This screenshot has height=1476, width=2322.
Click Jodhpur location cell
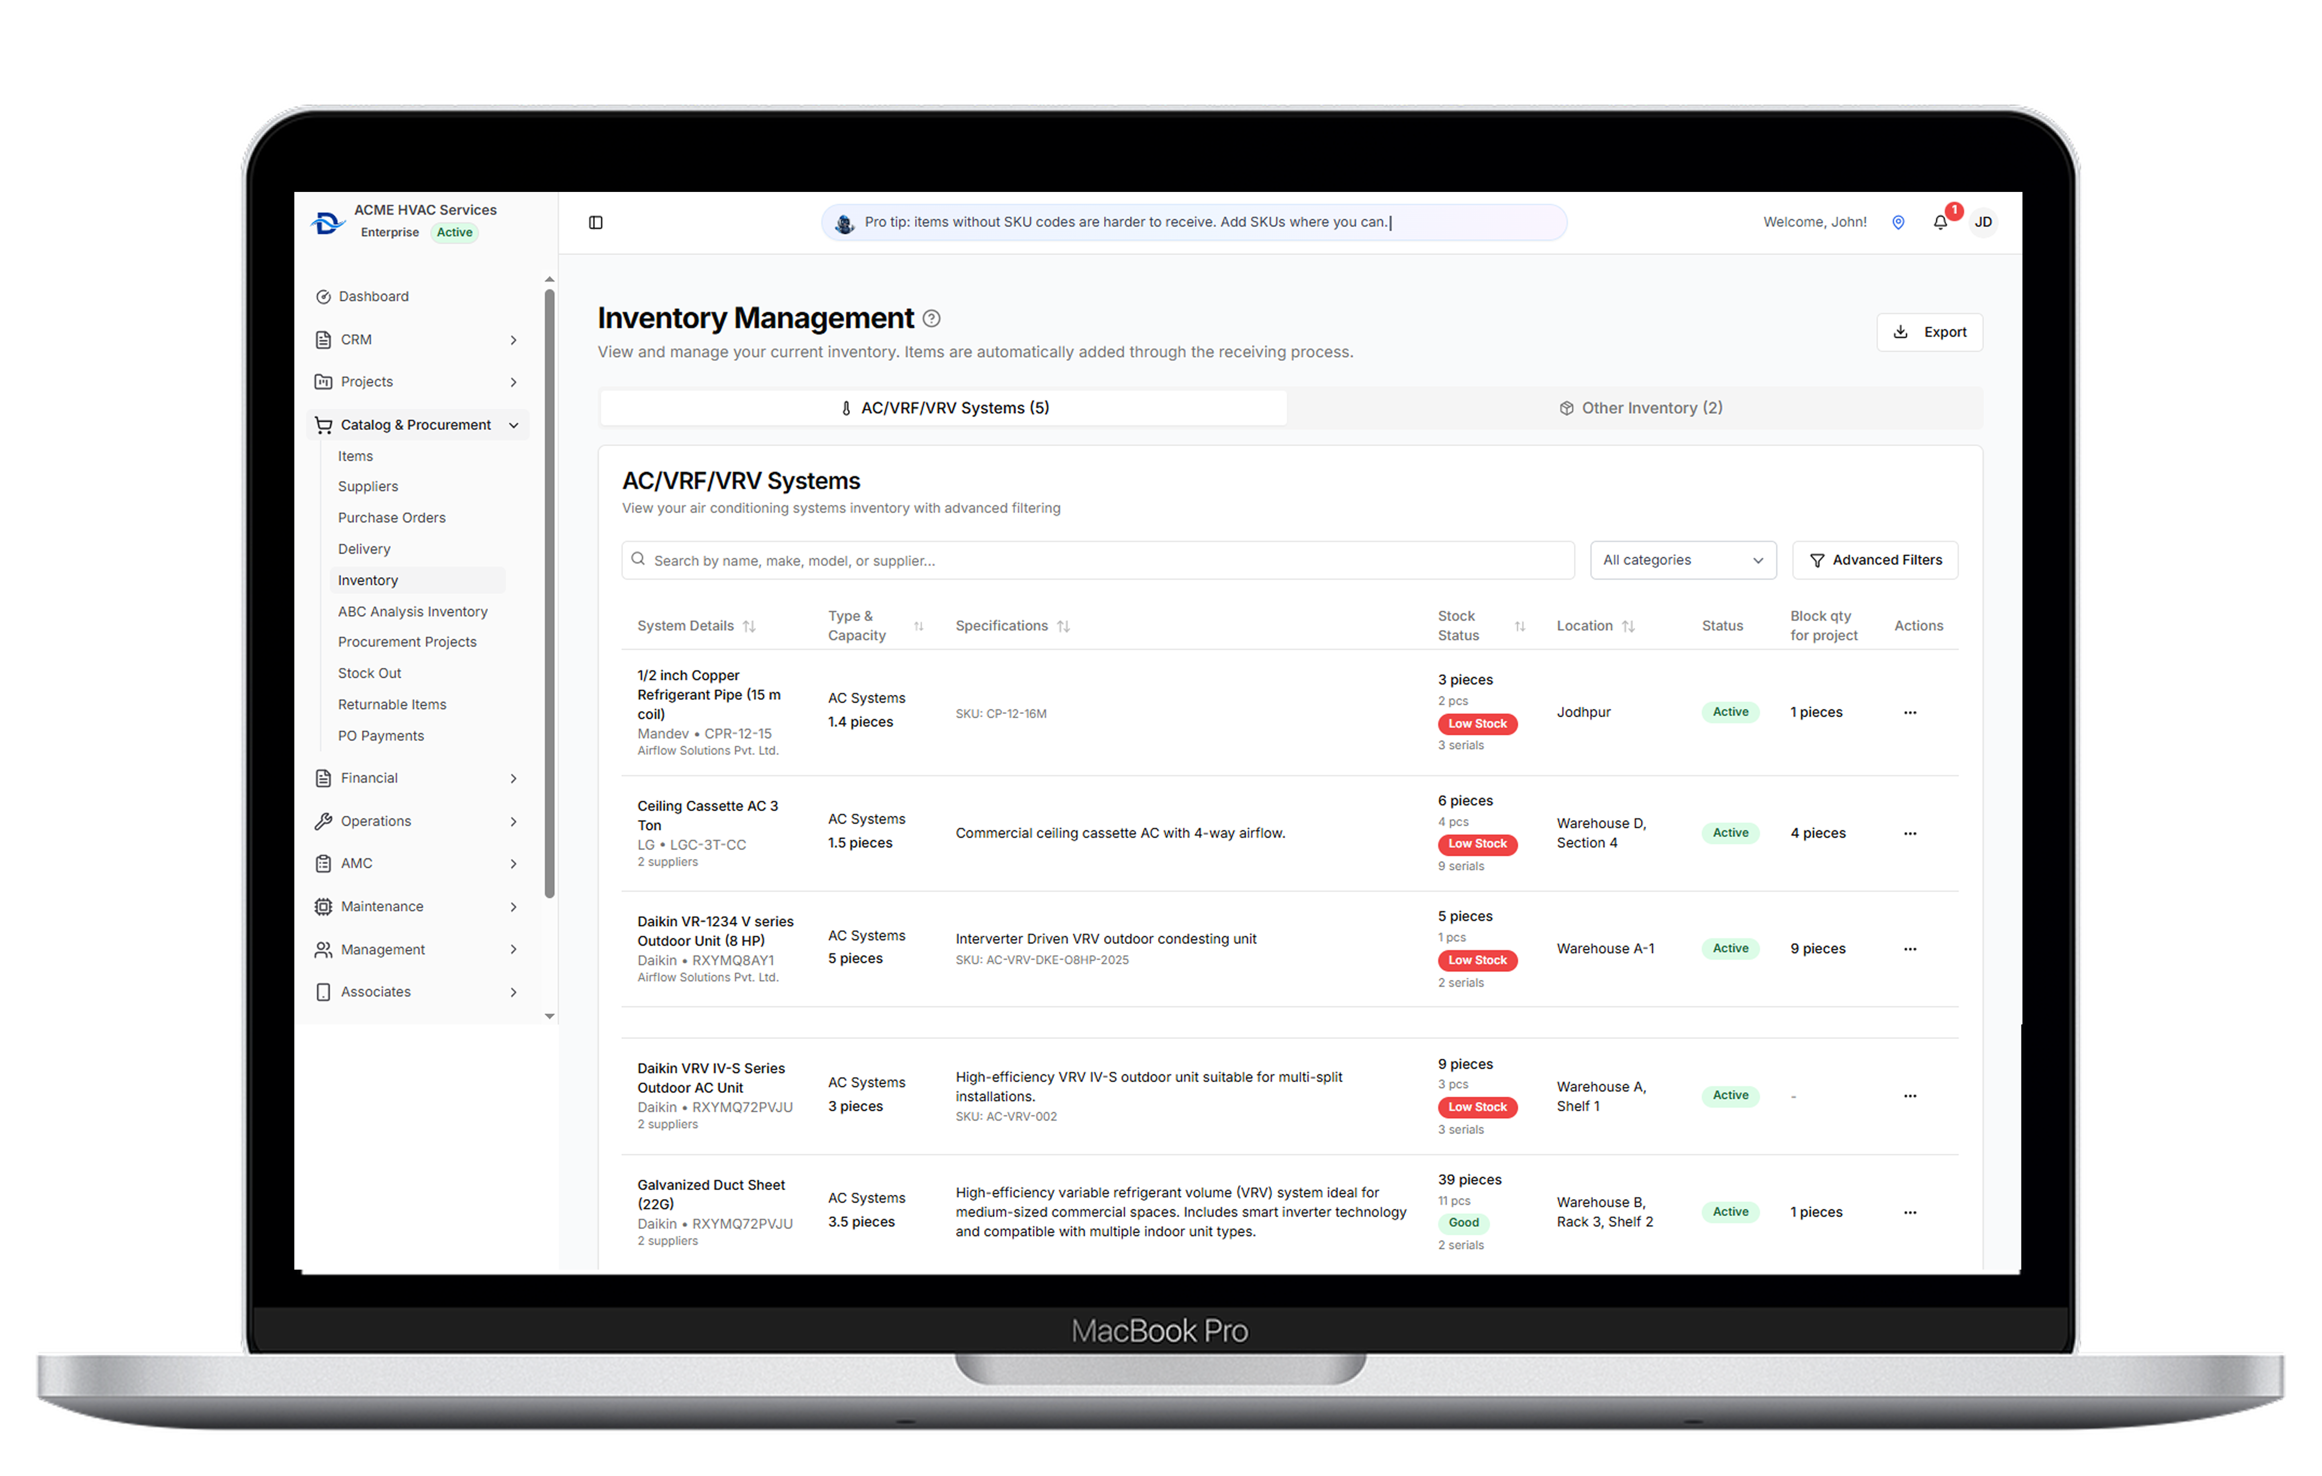pos(1583,712)
